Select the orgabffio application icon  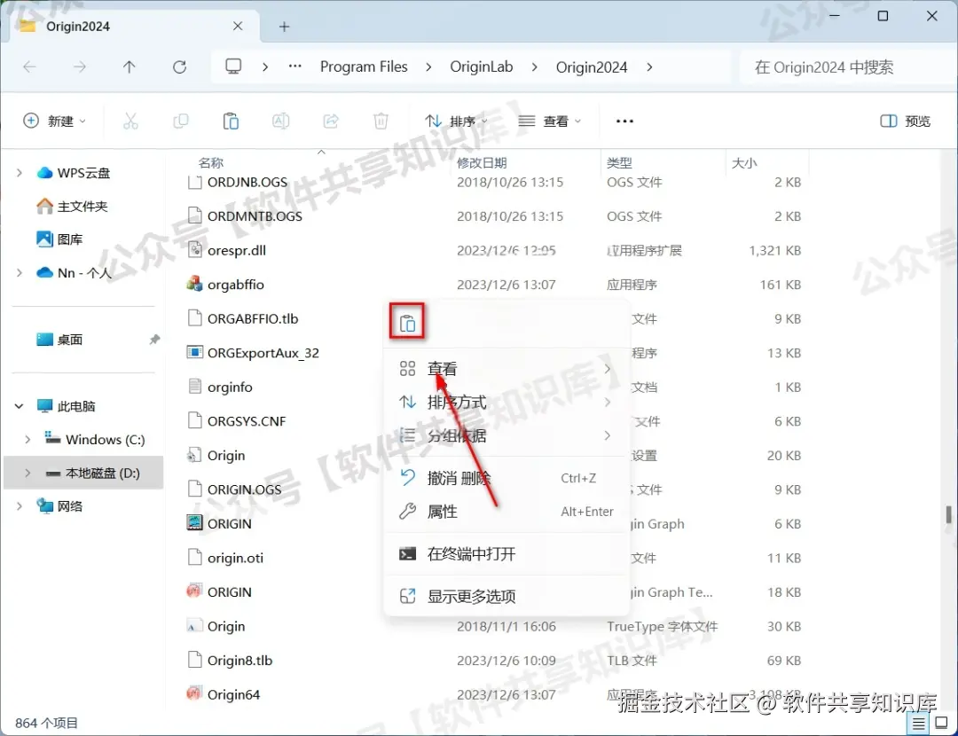click(x=194, y=284)
